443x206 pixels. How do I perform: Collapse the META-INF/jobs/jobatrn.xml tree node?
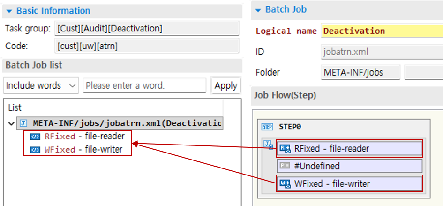11,124
